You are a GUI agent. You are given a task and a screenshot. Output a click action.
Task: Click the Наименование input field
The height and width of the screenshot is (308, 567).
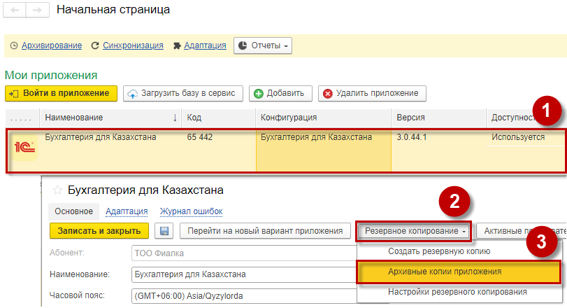tap(245, 274)
